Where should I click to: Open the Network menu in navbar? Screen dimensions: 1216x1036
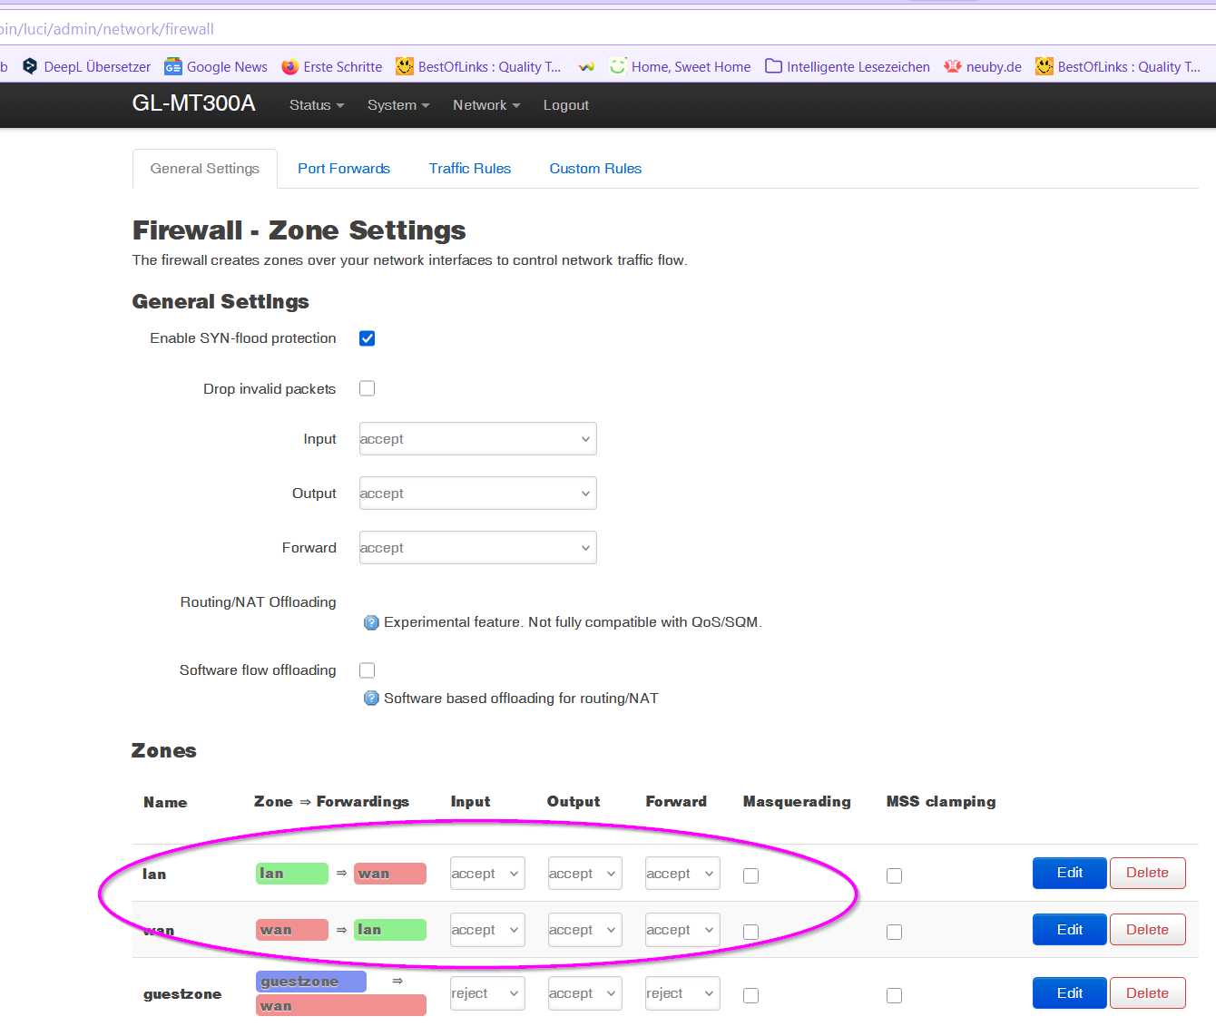coord(486,105)
